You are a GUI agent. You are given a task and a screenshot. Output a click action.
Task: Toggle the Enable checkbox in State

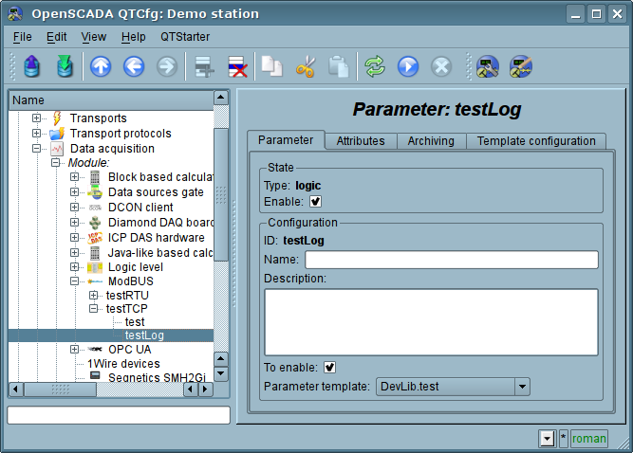(316, 201)
